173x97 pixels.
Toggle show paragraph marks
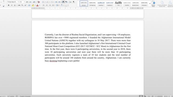74,2
